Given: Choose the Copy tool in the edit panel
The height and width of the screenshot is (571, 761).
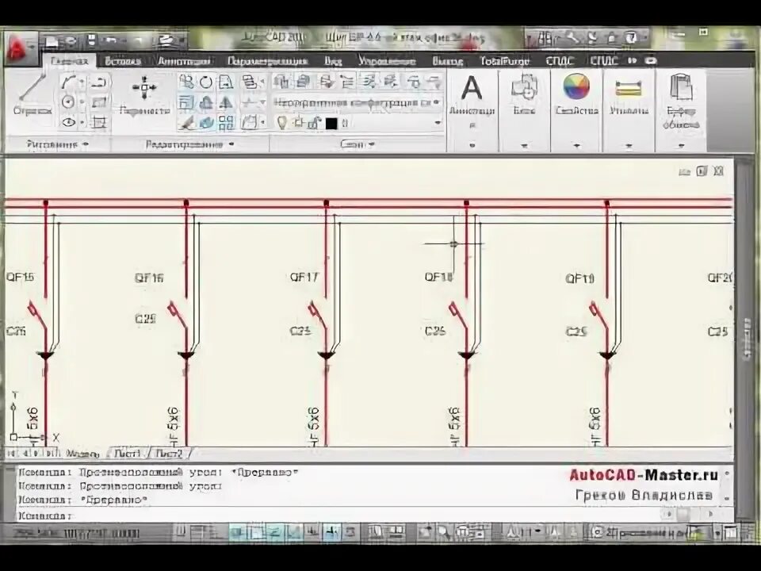Looking at the screenshot, I should tap(186, 82).
